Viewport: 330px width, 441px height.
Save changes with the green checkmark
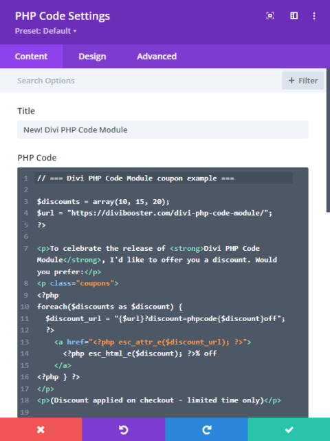(289, 429)
